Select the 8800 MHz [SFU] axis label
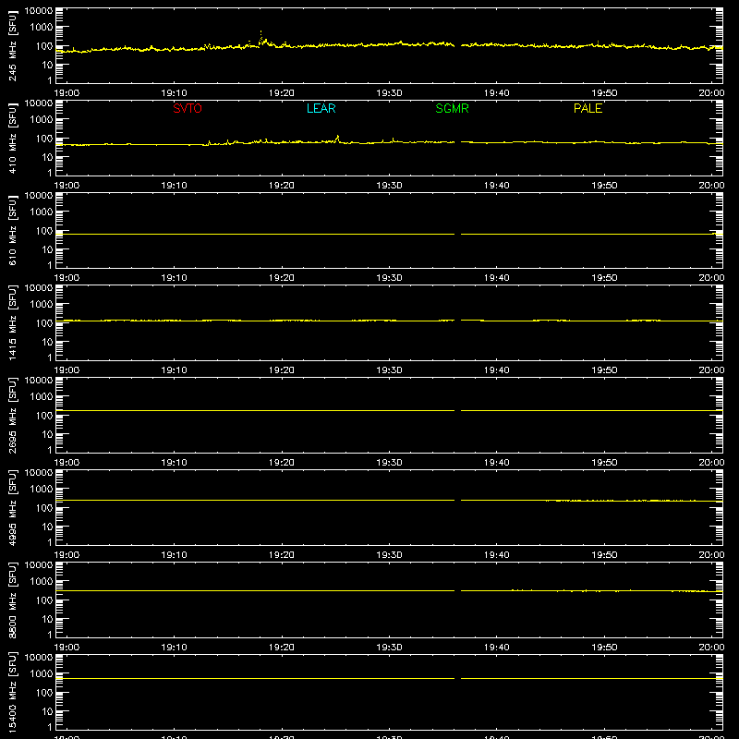739x739 pixels. (x=12, y=600)
